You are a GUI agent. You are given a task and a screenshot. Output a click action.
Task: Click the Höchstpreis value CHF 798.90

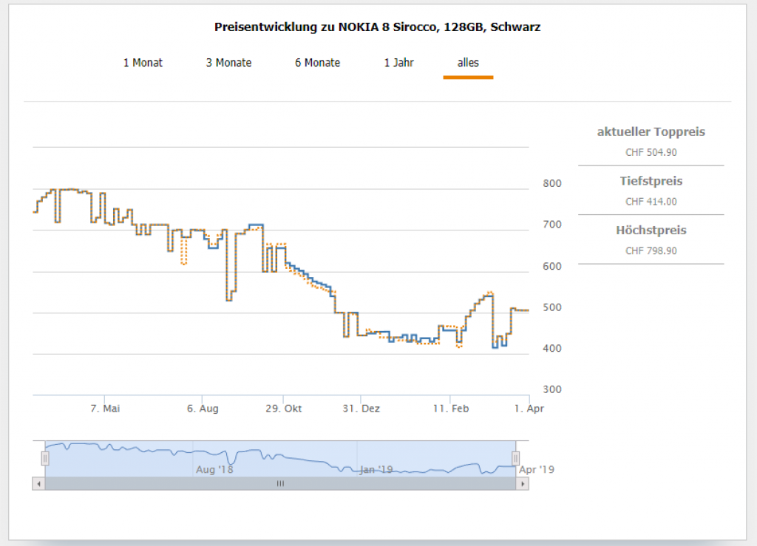click(x=651, y=250)
